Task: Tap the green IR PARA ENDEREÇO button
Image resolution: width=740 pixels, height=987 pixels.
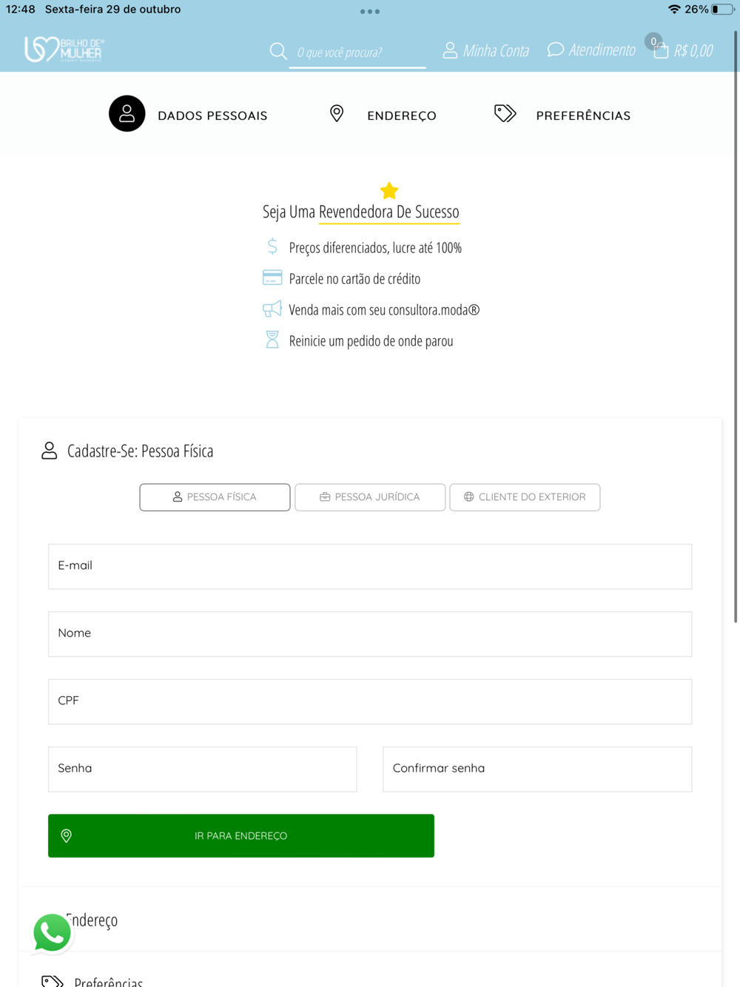Action: click(x=241, y=836)
